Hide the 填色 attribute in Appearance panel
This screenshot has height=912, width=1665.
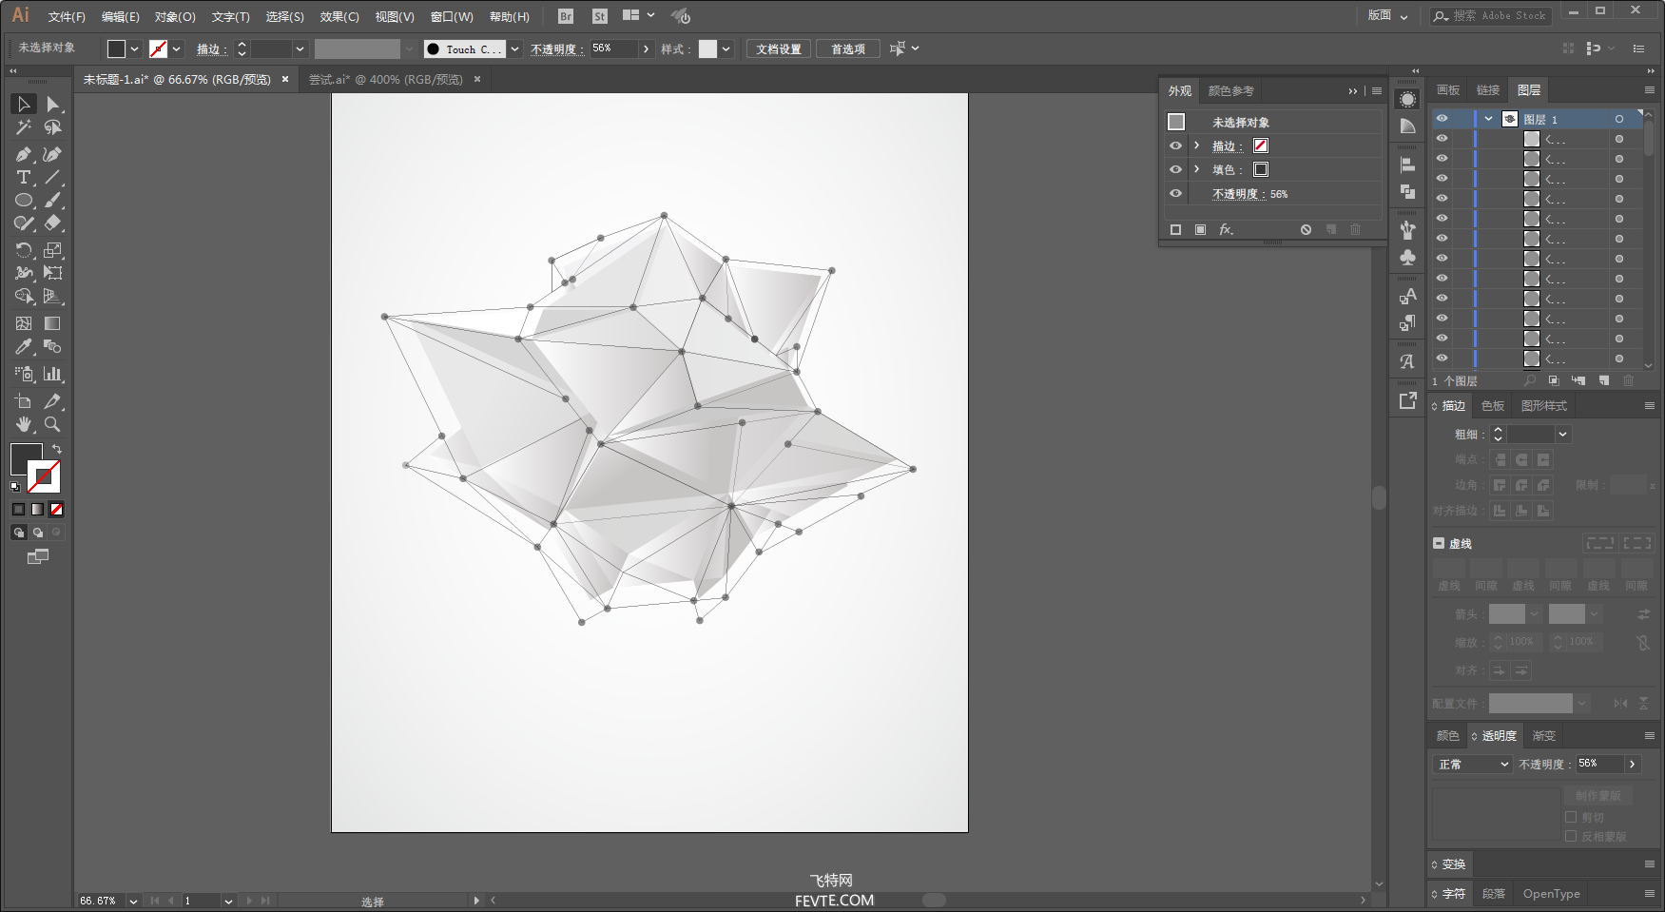point(1175,169)
